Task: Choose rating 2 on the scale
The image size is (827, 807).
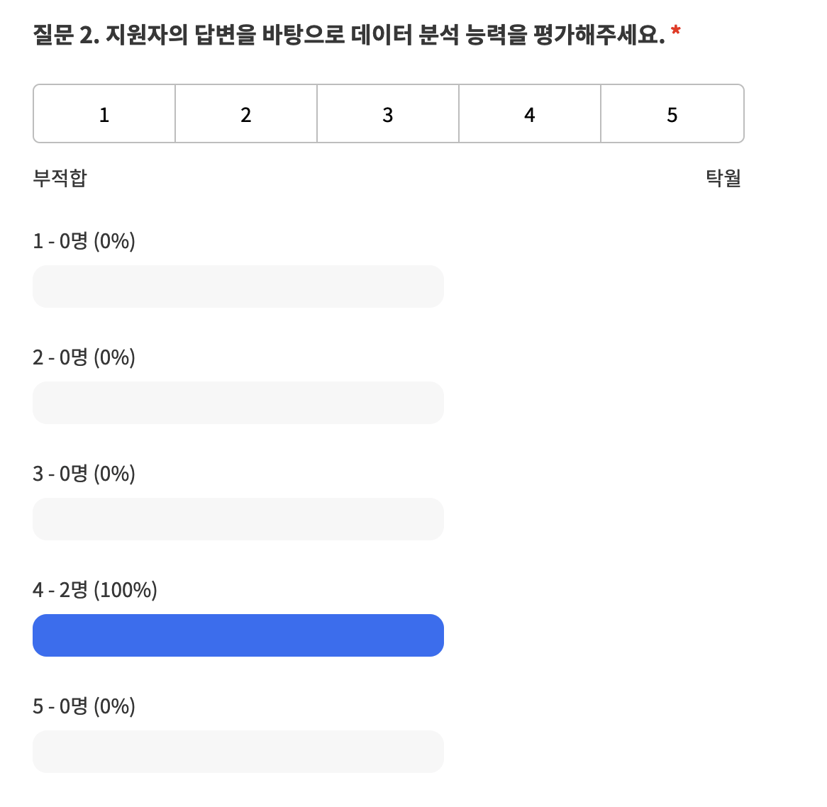Action: pyautogui.click(x=246, y=113)
